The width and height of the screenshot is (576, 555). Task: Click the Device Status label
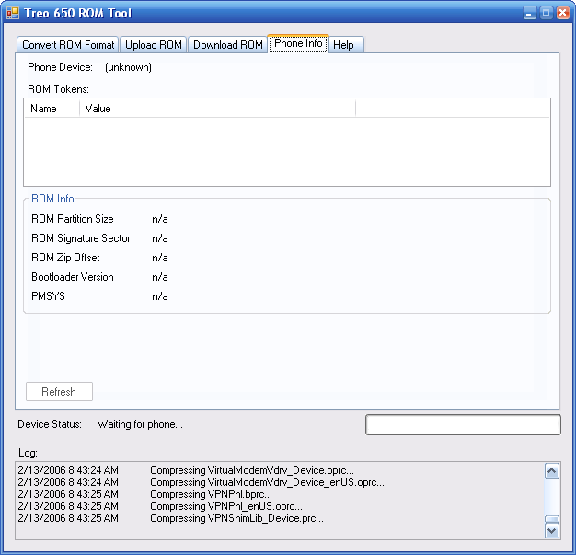(50, 424)
